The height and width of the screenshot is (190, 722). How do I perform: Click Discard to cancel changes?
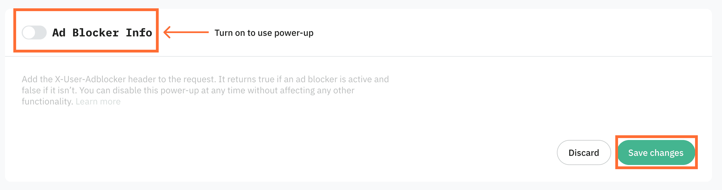584,153
